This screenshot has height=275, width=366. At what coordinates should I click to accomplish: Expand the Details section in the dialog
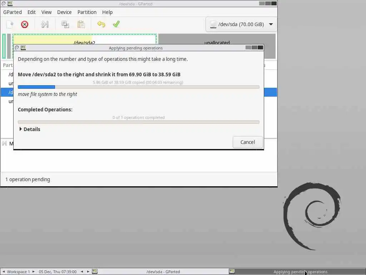30,129
